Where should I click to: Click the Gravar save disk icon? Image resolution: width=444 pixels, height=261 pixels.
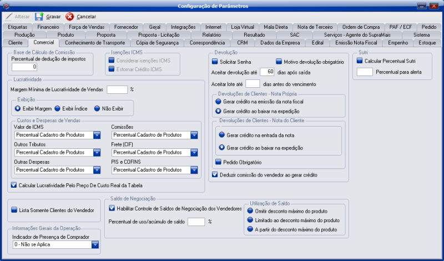click(39, 17)
